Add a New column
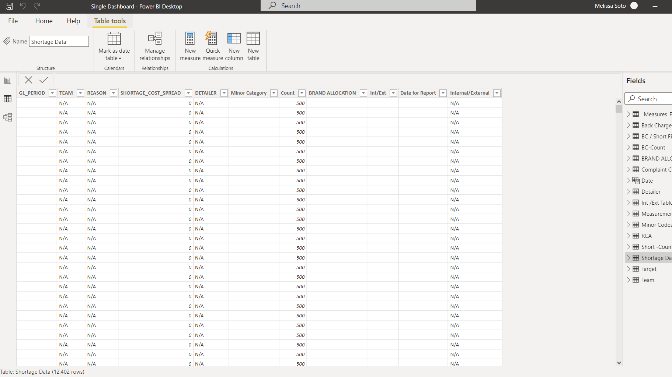The width and height of the screenshot is (672, 377). (x=234, y=46)
